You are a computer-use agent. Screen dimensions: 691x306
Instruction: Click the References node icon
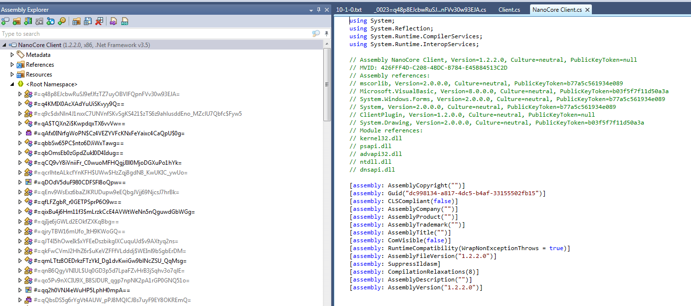21,64
